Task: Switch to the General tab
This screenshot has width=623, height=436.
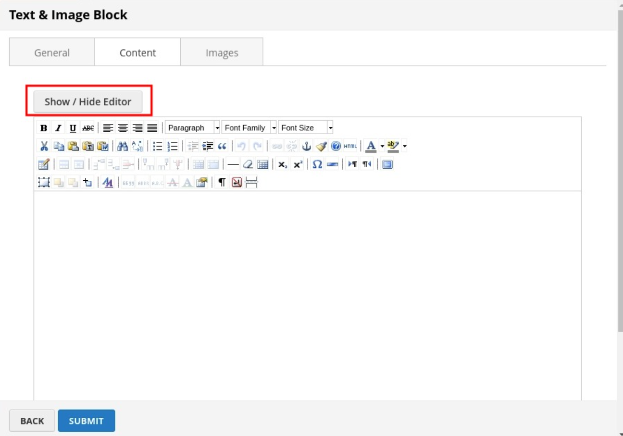Action: pyautogui.click(x=52, y=52)
